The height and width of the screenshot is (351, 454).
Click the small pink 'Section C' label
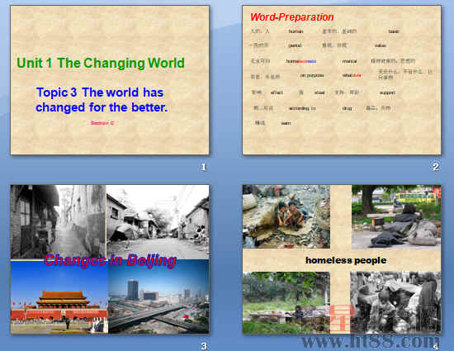pos(102,123)
